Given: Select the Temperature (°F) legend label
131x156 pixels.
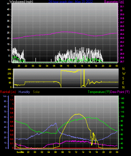Looking at the screenshot, I should click(99, 92).
